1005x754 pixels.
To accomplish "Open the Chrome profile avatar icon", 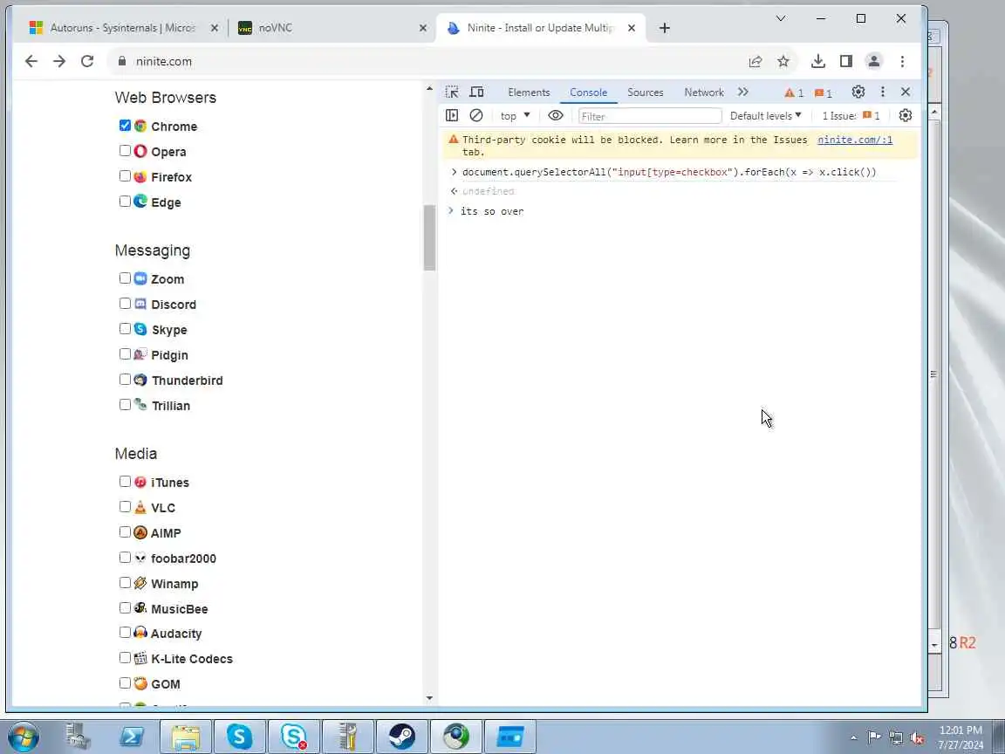I will [873, 61].
